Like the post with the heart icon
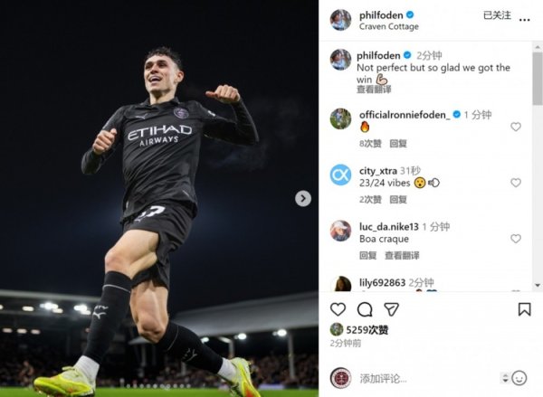Image resolution: width=543 pixels, height=397 pixels. point(338,309)
